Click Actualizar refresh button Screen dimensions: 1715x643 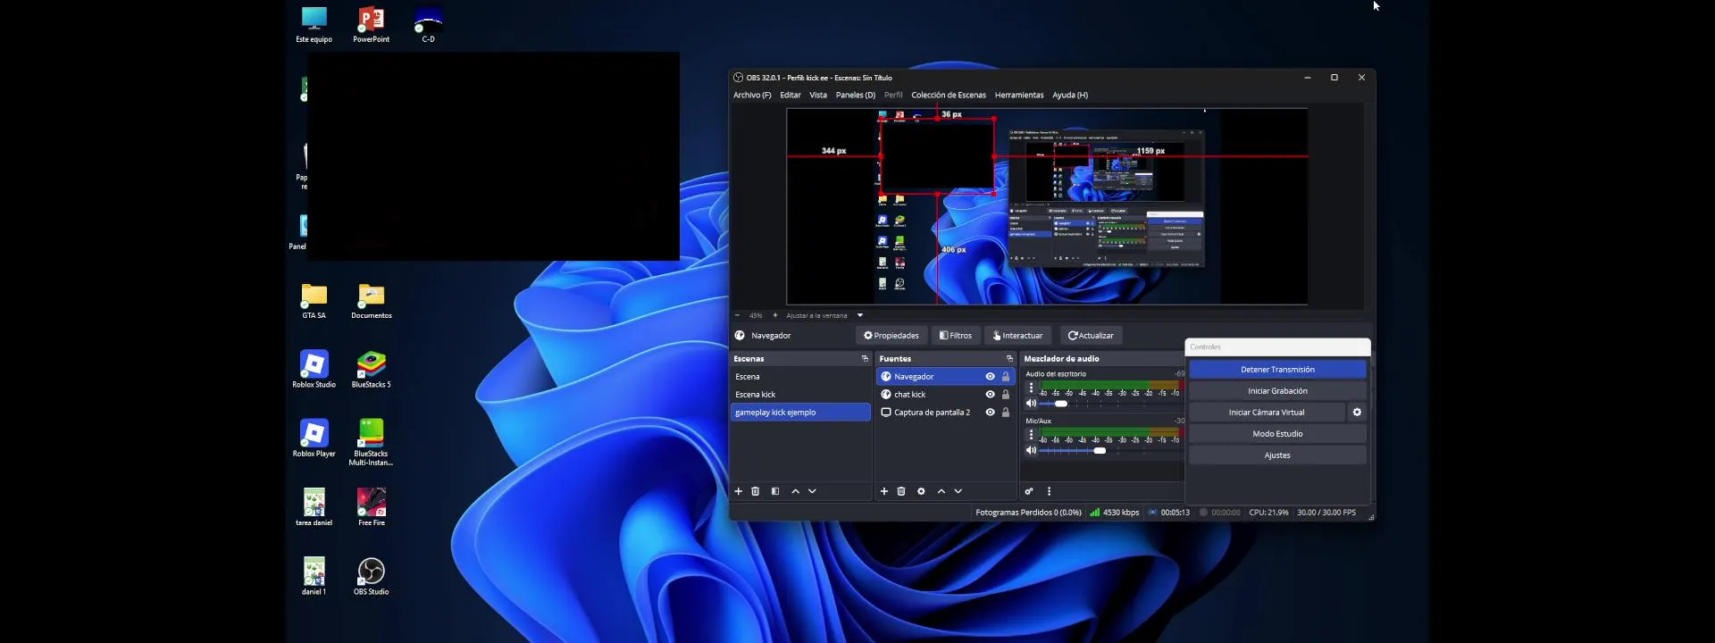[1091, 336]
